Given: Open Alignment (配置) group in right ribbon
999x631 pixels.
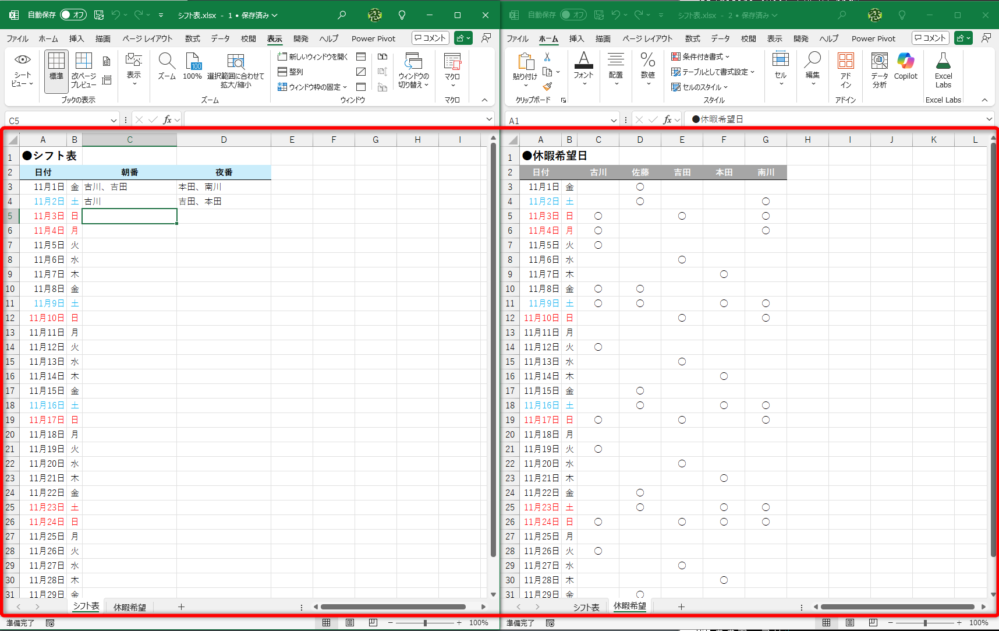Looking at the screenshot, I should pos(615,69).
